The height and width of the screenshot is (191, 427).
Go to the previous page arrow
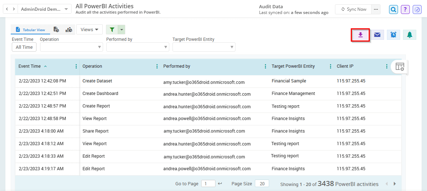click(387, 184)
